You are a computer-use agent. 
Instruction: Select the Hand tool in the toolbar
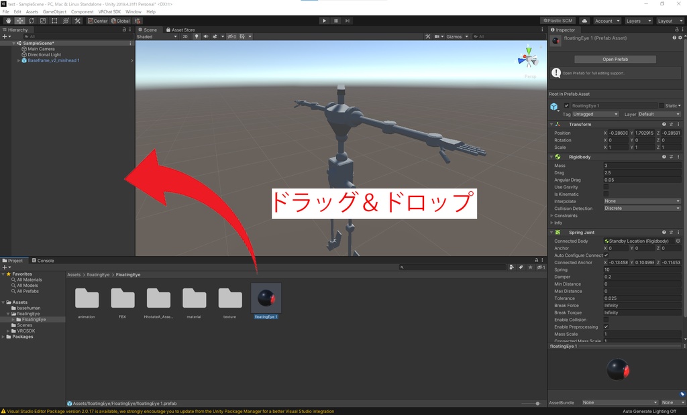click(x=8, y=21)
